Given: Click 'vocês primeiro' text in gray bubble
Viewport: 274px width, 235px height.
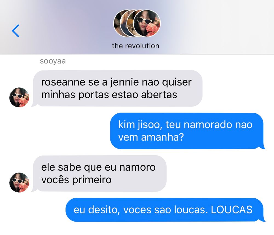Looking at the screenshot, I should point(76,180).
